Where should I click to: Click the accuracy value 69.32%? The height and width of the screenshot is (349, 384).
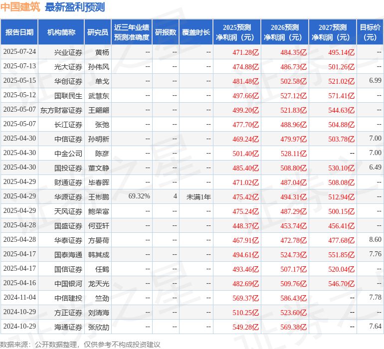pos(139,196)
